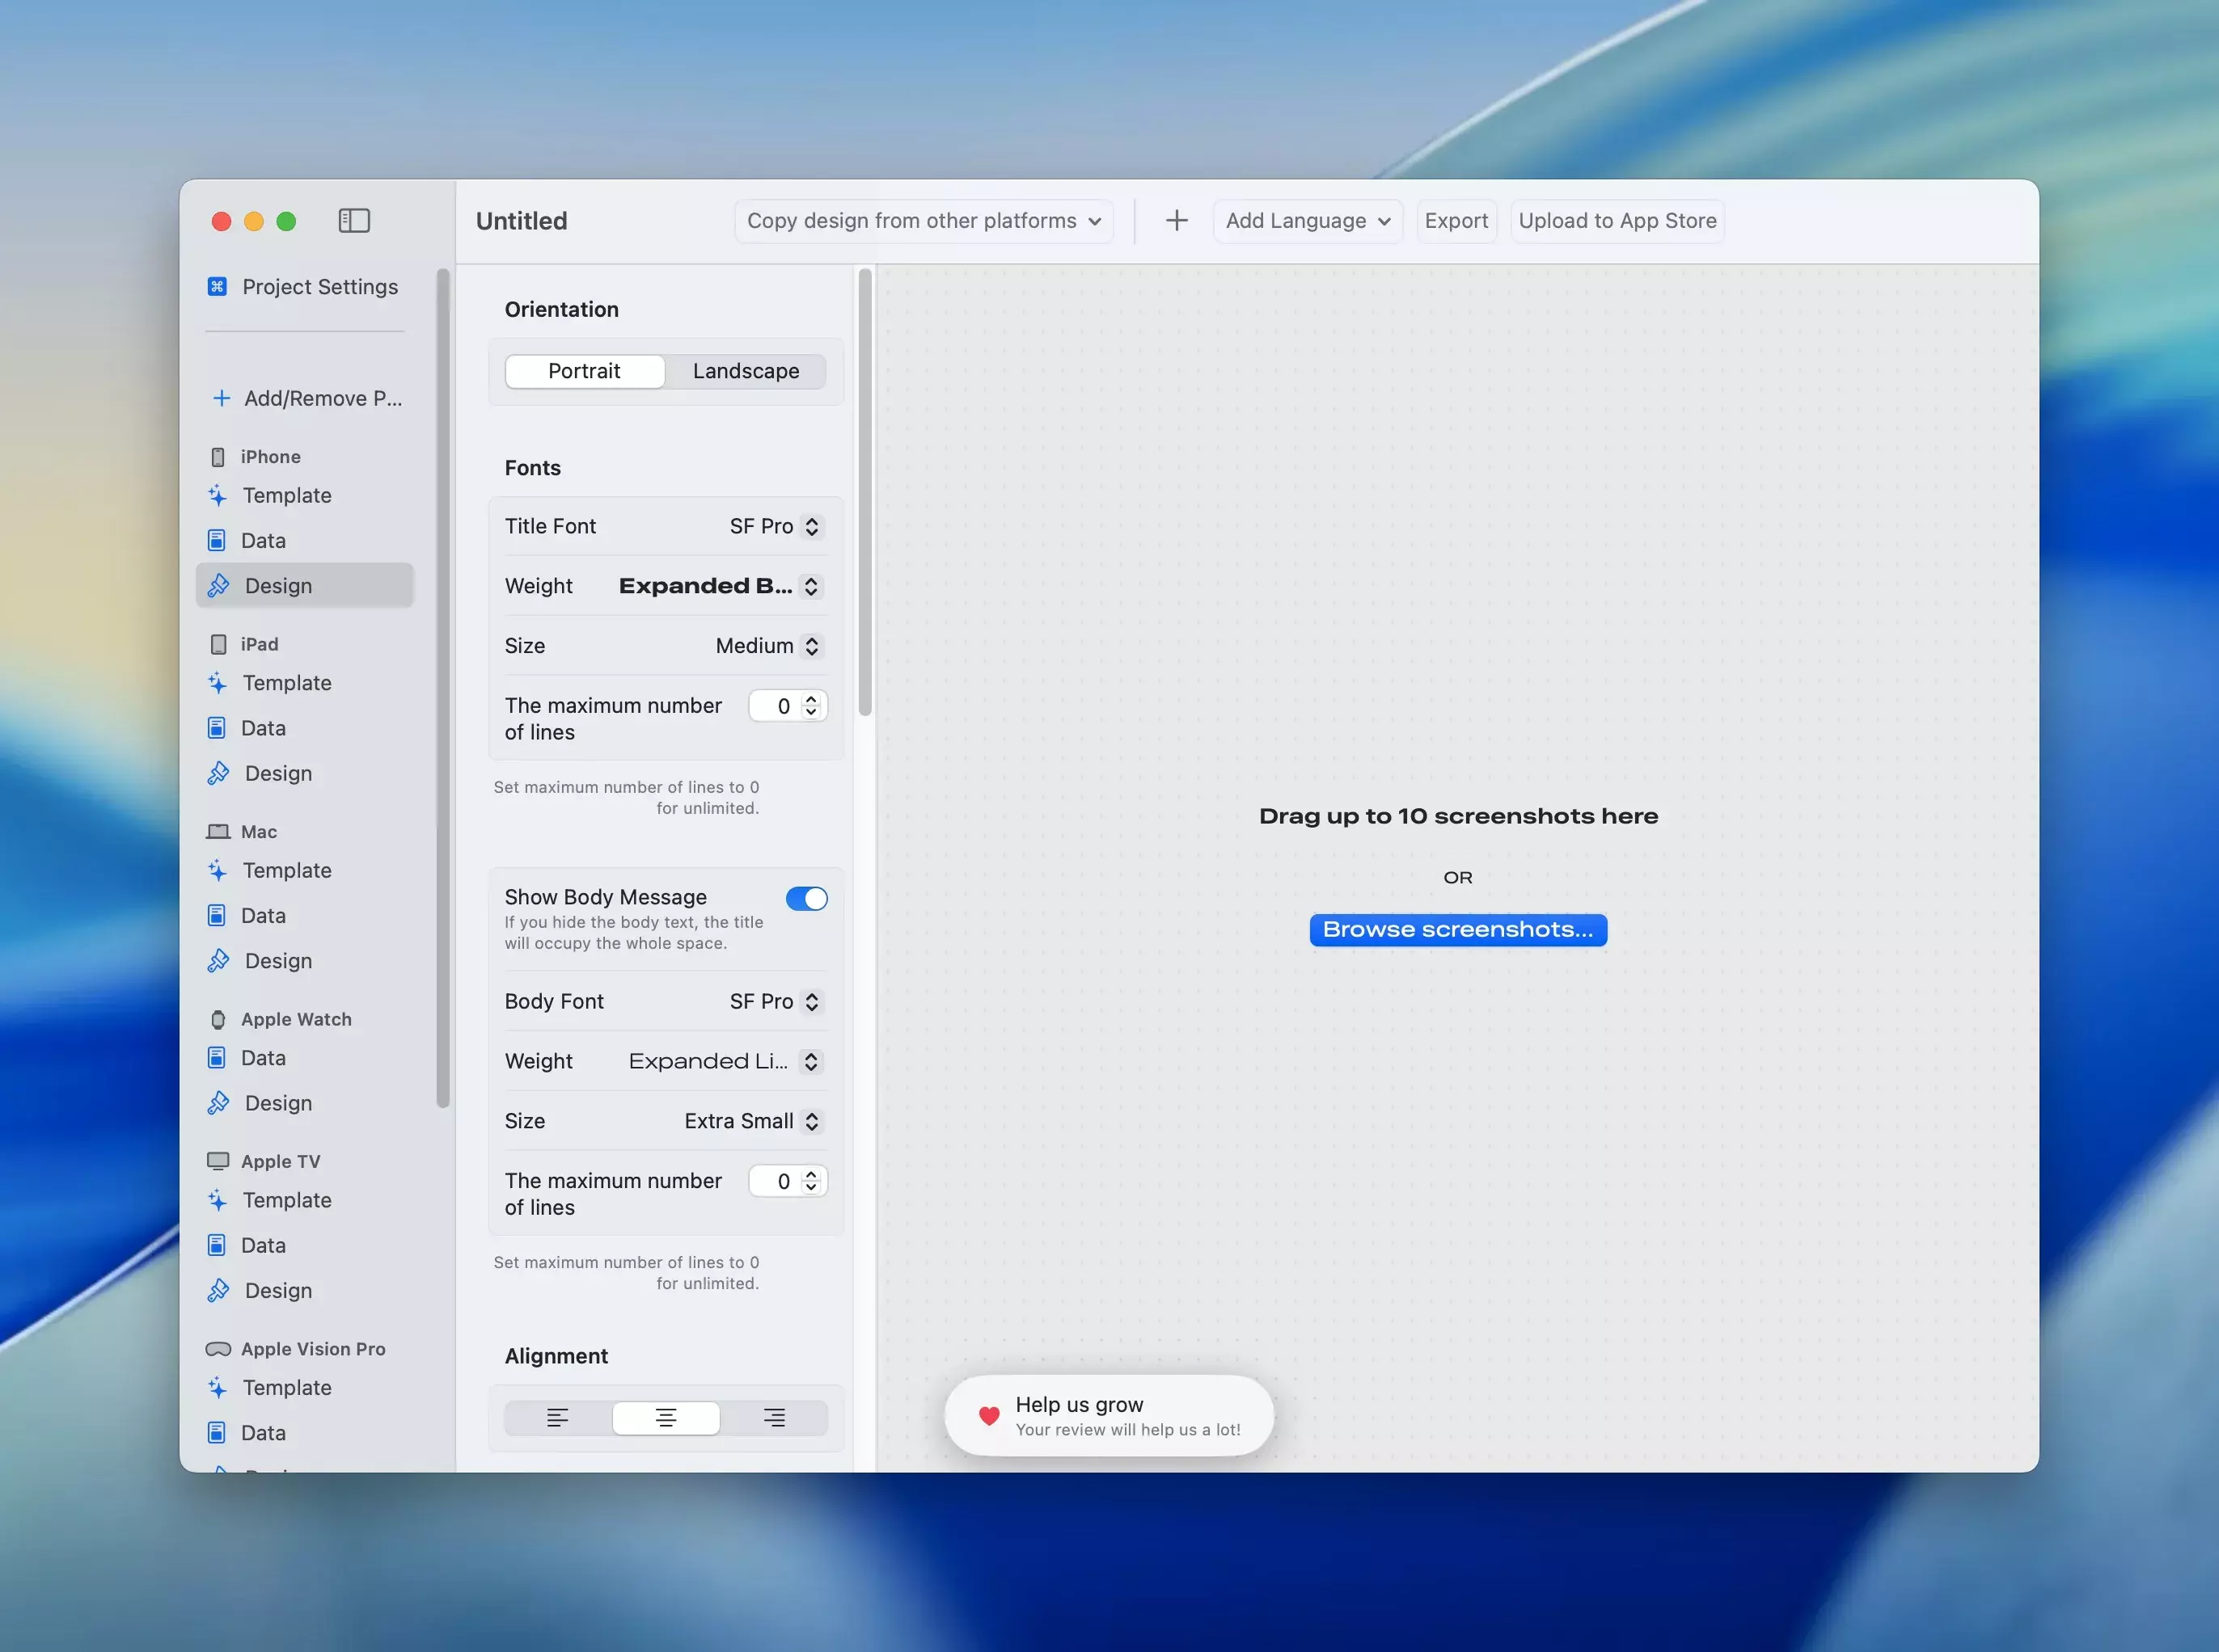Click Upload to App Store button

coord(1617,221)
